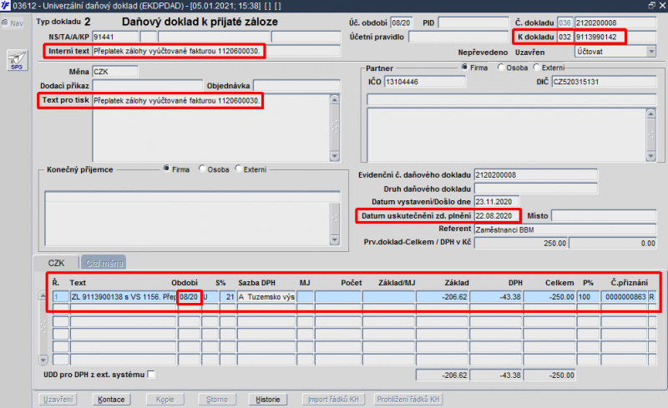This screenshot has height=408, width=668.
Task: Click the Dodací příkaz input field
Action: coord(148,86)
